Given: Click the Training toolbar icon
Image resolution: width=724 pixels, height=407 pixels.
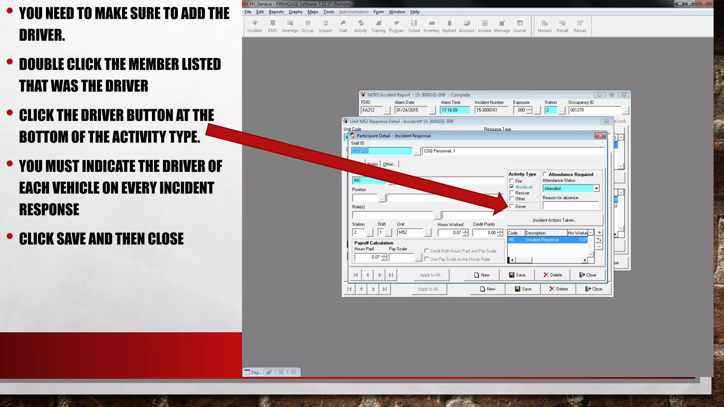Looking at the screenshot, I should 378,26.
